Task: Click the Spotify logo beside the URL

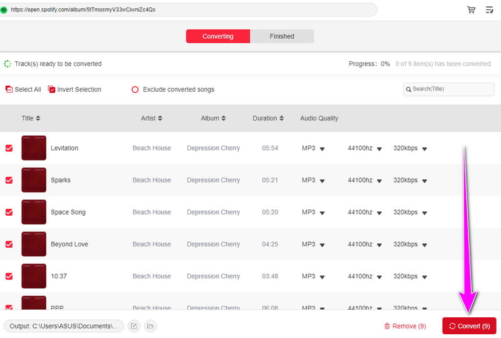Action: pyautogui.click(x=4, y=10)
